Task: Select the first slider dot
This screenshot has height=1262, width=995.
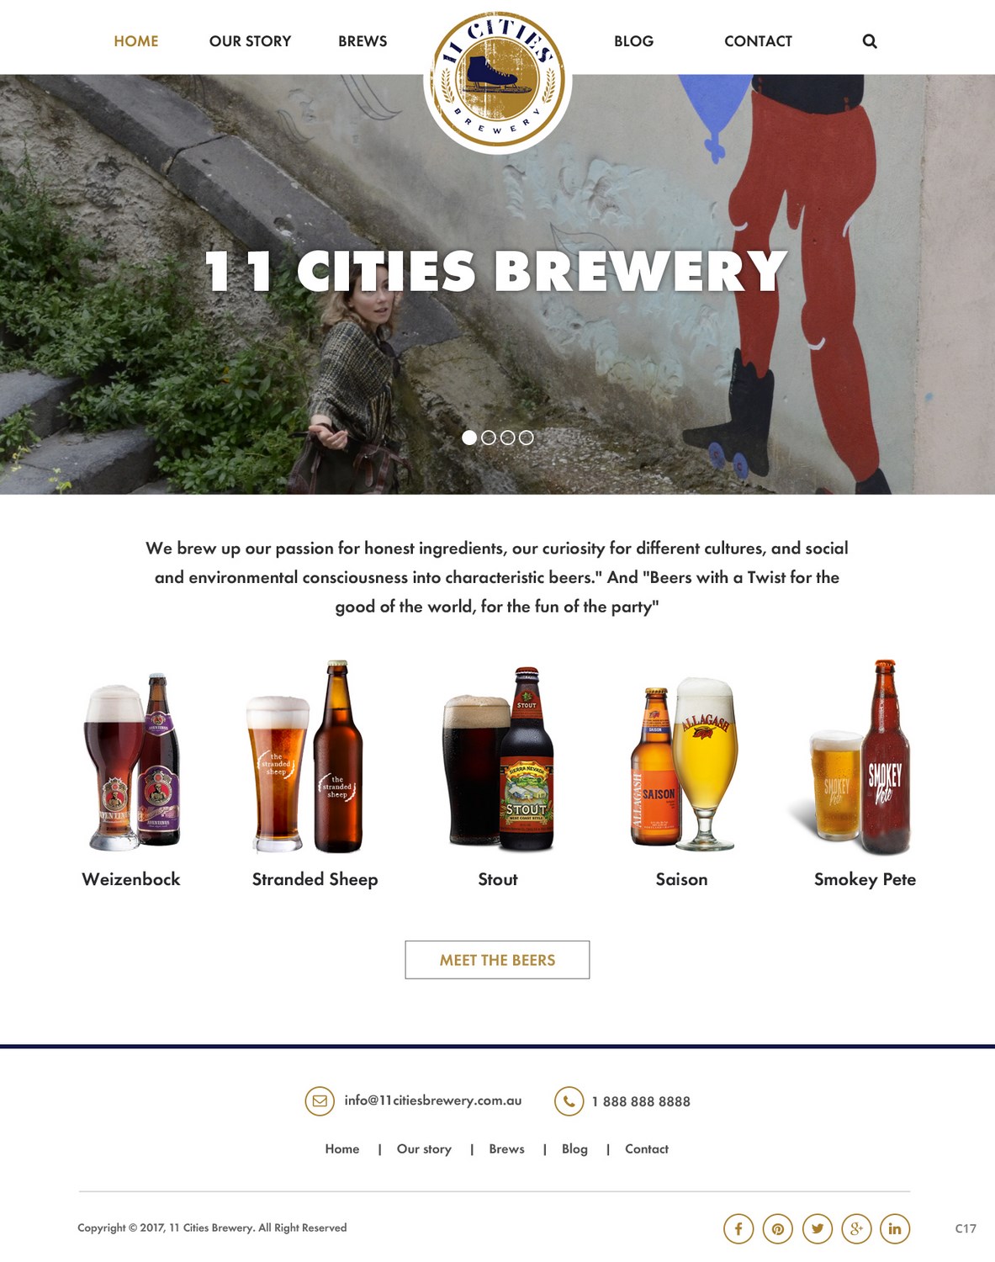Action: [x=469, y=437]
